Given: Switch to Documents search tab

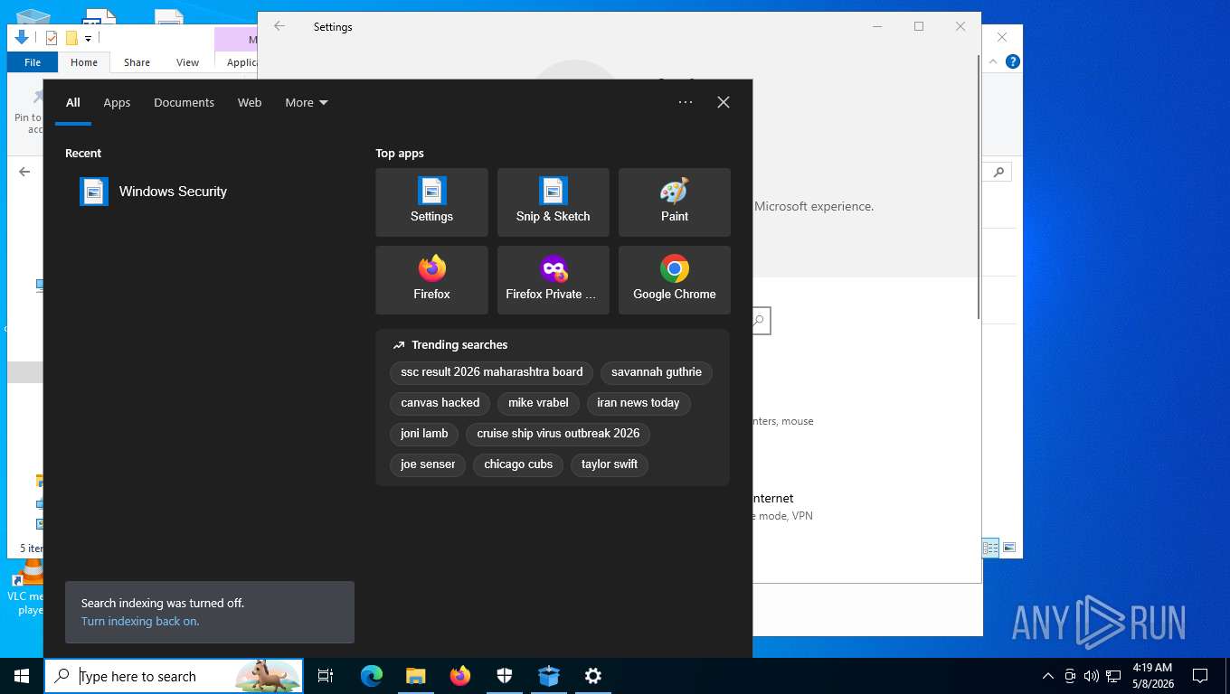Looking at the screenshot, I should click(x=184, y=102).
